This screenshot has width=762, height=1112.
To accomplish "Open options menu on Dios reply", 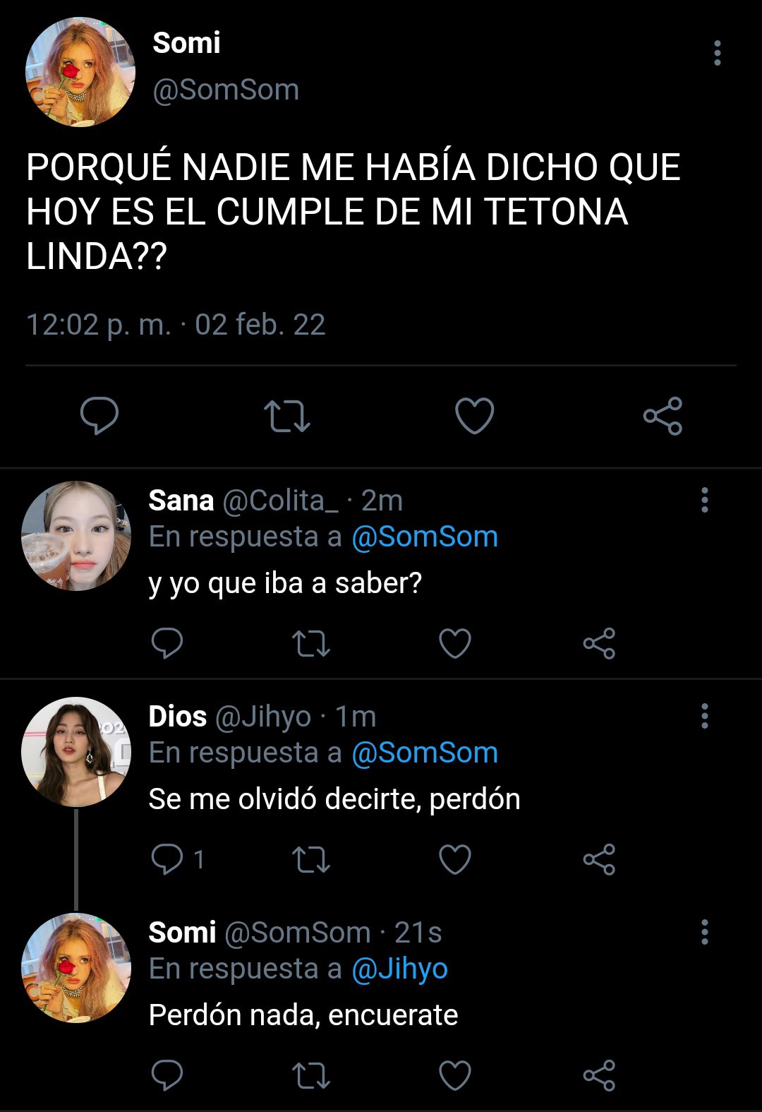I will pyautogui.click(x=704, y=716).
